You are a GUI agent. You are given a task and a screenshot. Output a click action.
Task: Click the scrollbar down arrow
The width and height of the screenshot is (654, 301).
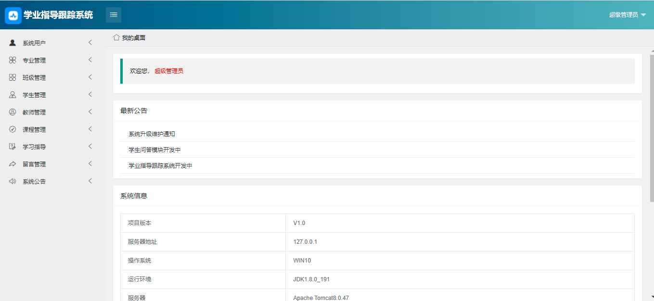pyautogui.click(x=652, y=297)
